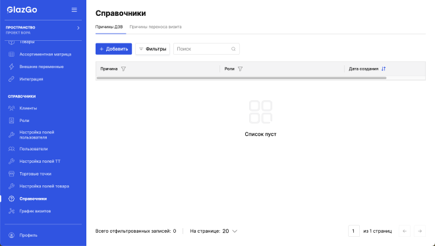This screenshot has width=435, height=246.
Task: Open the Причина column filter icon
Action: click(x=123, y=69)
